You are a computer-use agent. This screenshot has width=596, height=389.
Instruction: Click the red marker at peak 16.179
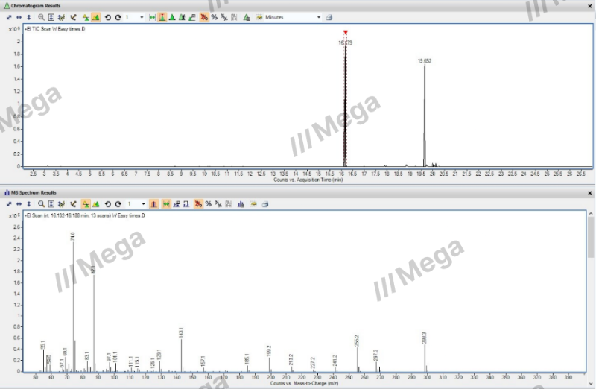345,33
